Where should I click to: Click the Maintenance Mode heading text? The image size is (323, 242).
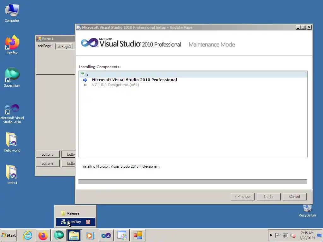(212, 44)
